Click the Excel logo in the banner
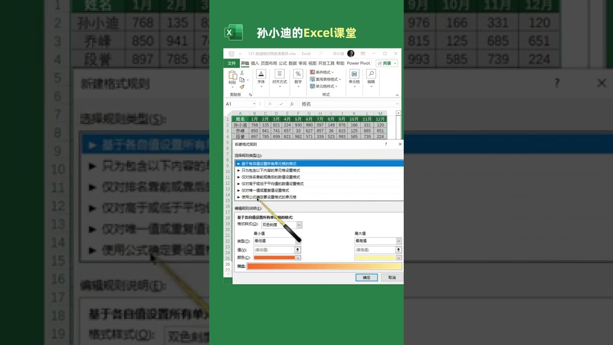This screenshot has height=345, width=613. [x=234, y=33]
